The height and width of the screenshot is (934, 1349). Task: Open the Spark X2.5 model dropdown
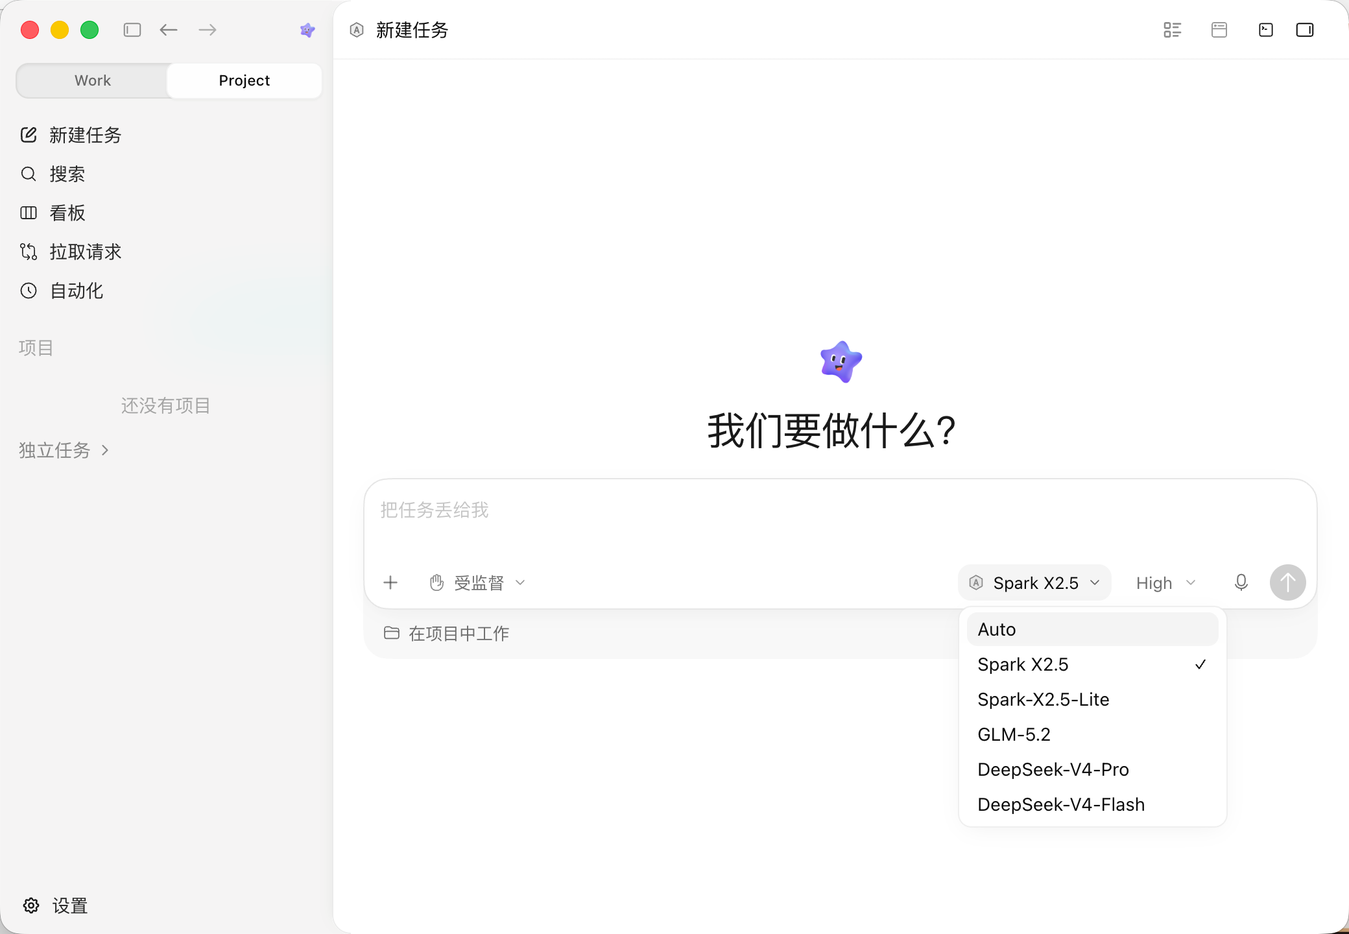(1034, 582)
